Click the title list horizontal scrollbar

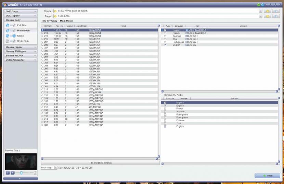(100, 158)
